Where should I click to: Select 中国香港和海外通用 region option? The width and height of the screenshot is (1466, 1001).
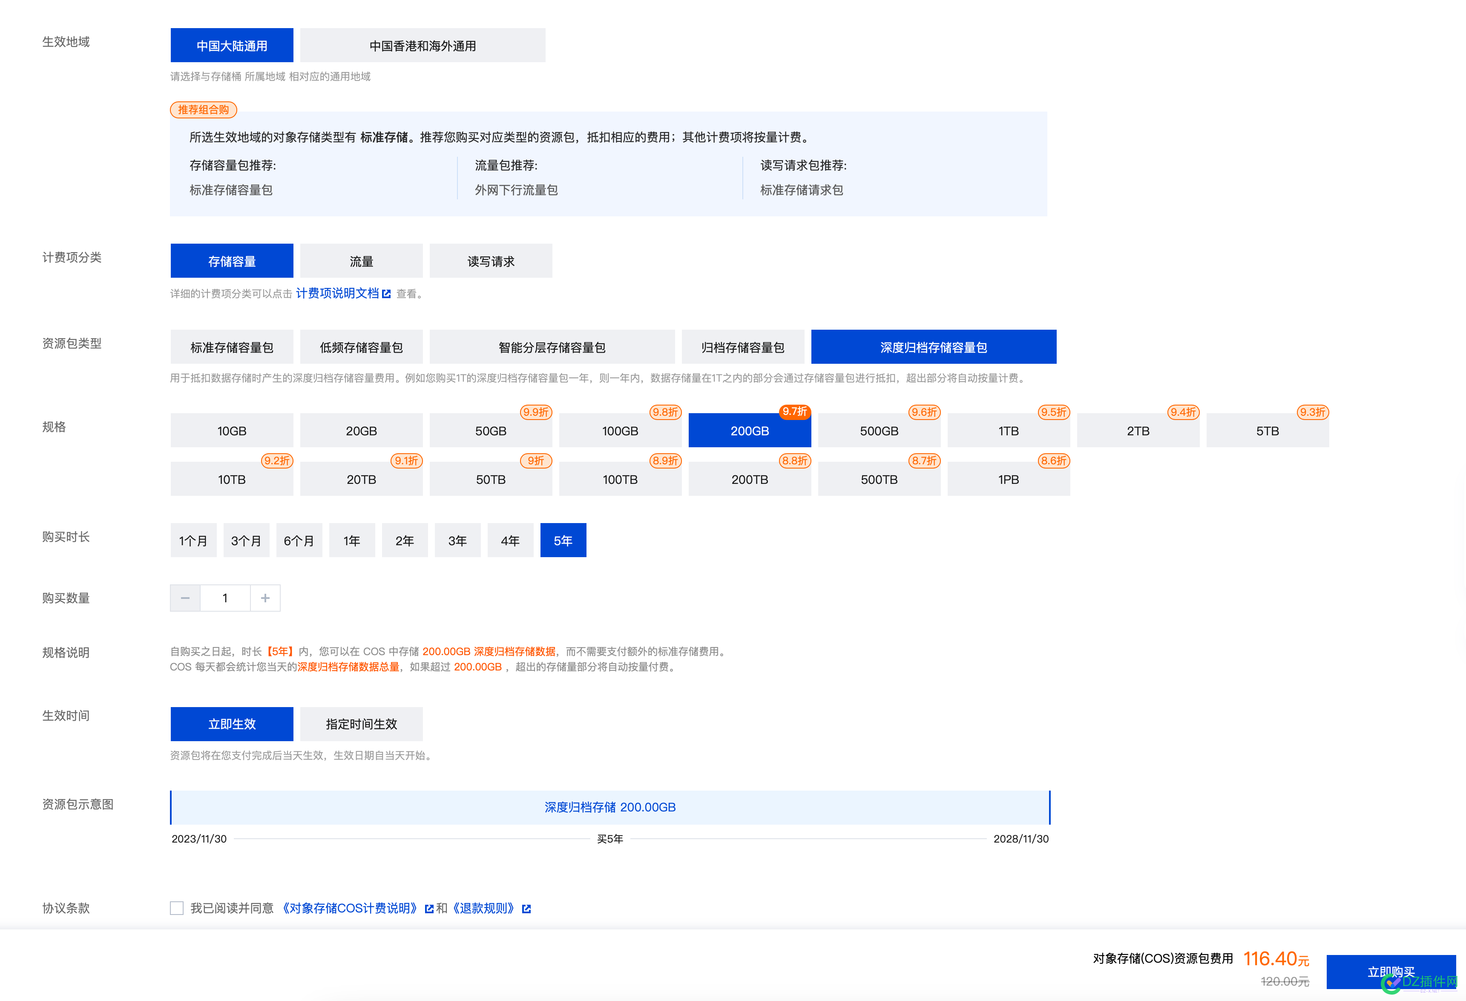(x=423, y=46)
